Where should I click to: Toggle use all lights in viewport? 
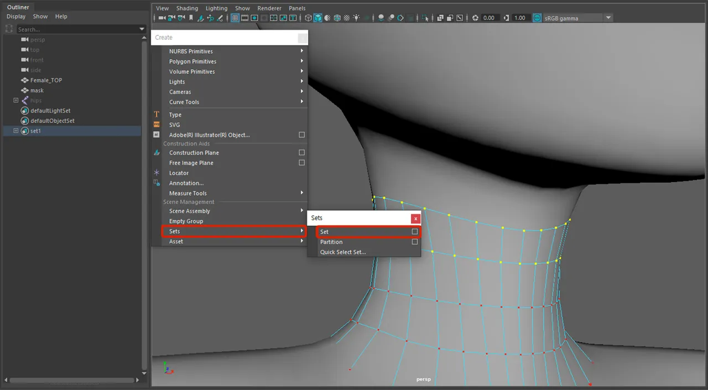(356, 18)
